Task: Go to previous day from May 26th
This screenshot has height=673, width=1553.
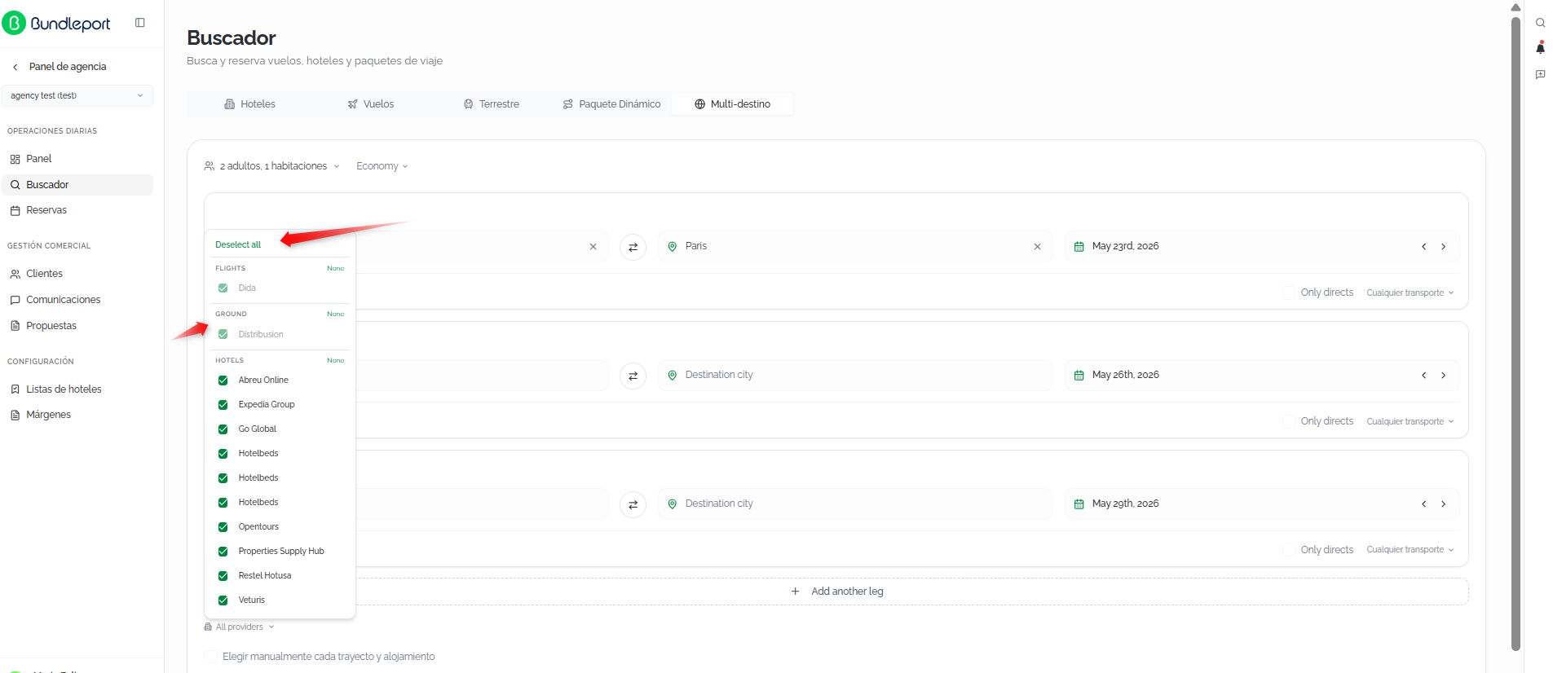Action: tap(1424, 376)
